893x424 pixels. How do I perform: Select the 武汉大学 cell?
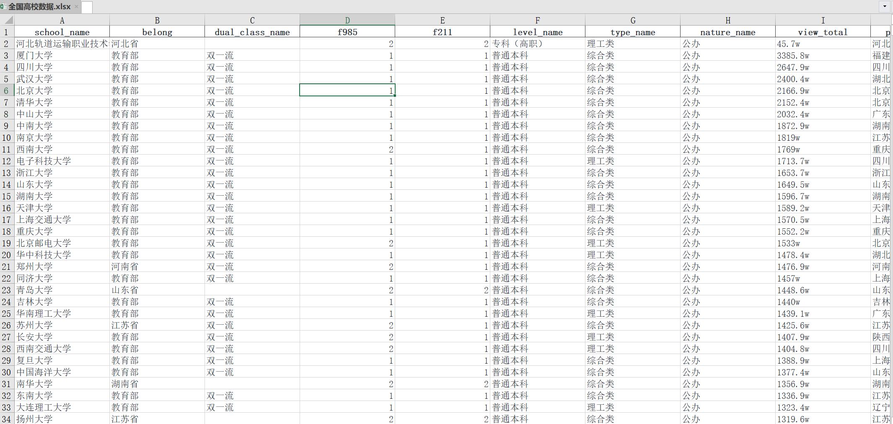pyautogui.click(x=62, y=79)
